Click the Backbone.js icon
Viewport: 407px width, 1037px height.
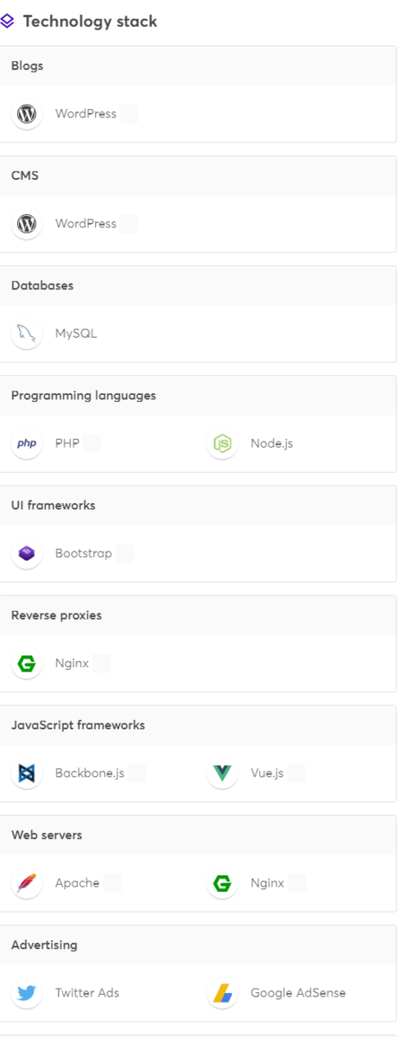(x=27, y=773)
